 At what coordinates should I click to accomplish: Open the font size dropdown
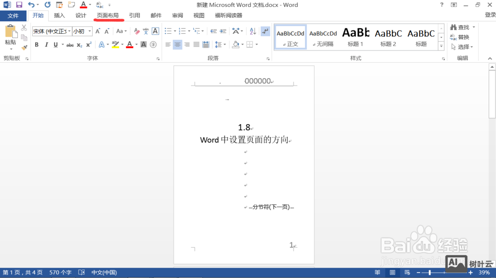coord(90,32)
